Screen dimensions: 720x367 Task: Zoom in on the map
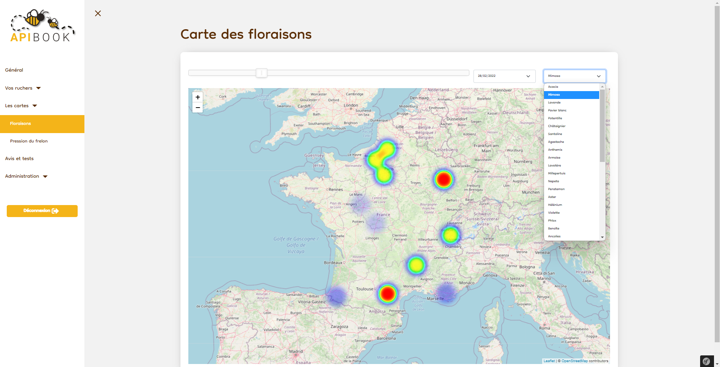198,97
